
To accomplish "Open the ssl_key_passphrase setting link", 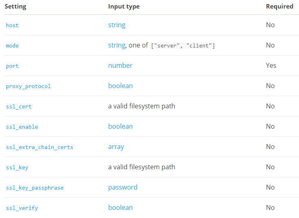I will (34, 188).
